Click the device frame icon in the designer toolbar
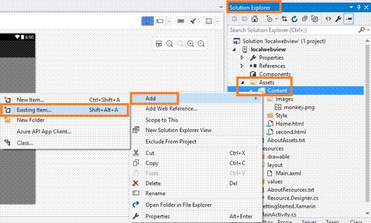371x223 pixels. (x=208, y=21)
